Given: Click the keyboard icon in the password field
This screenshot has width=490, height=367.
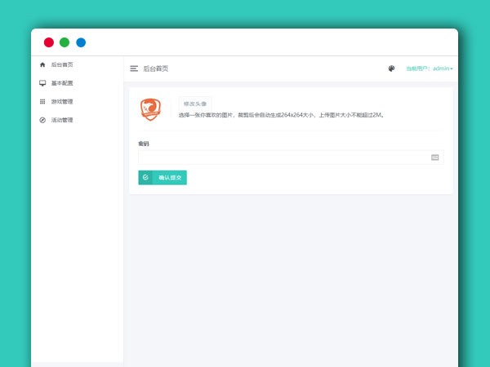Looking at the screenshot, I should pyautogui.click(x=435, y=157).
